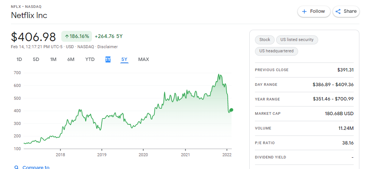Click the +264.76 5Y change text

(x=109, y=37)
